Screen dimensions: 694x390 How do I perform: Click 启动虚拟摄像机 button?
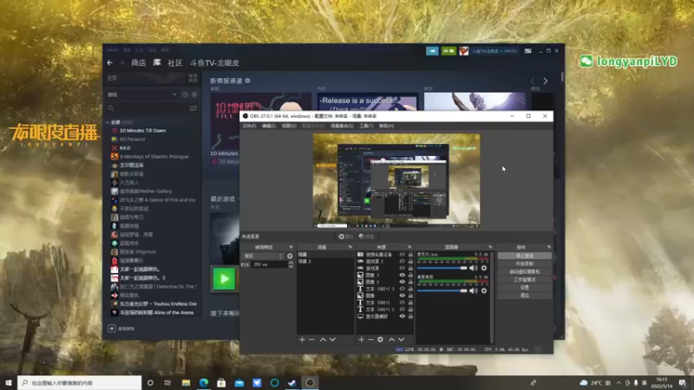pyautogui.click(x=525, y=271)
